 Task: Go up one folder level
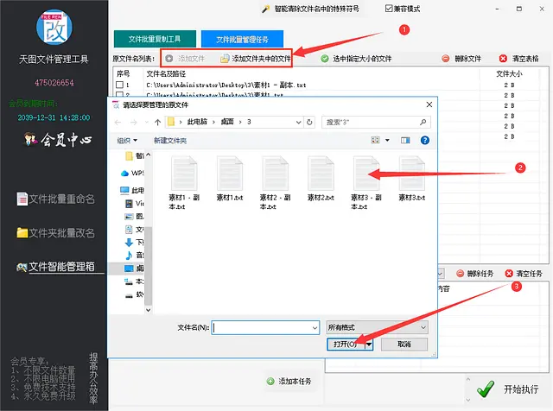point(157,123)
